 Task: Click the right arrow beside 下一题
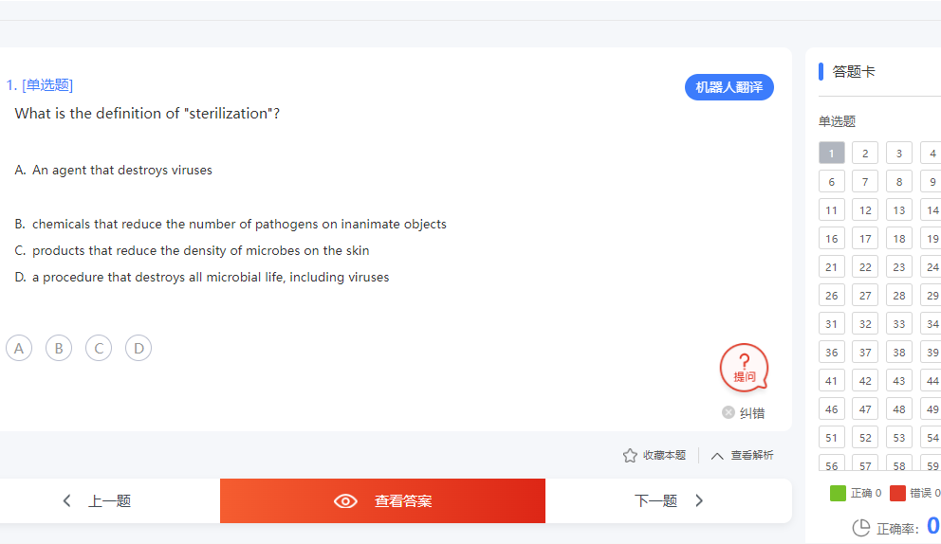coord(699,500)
